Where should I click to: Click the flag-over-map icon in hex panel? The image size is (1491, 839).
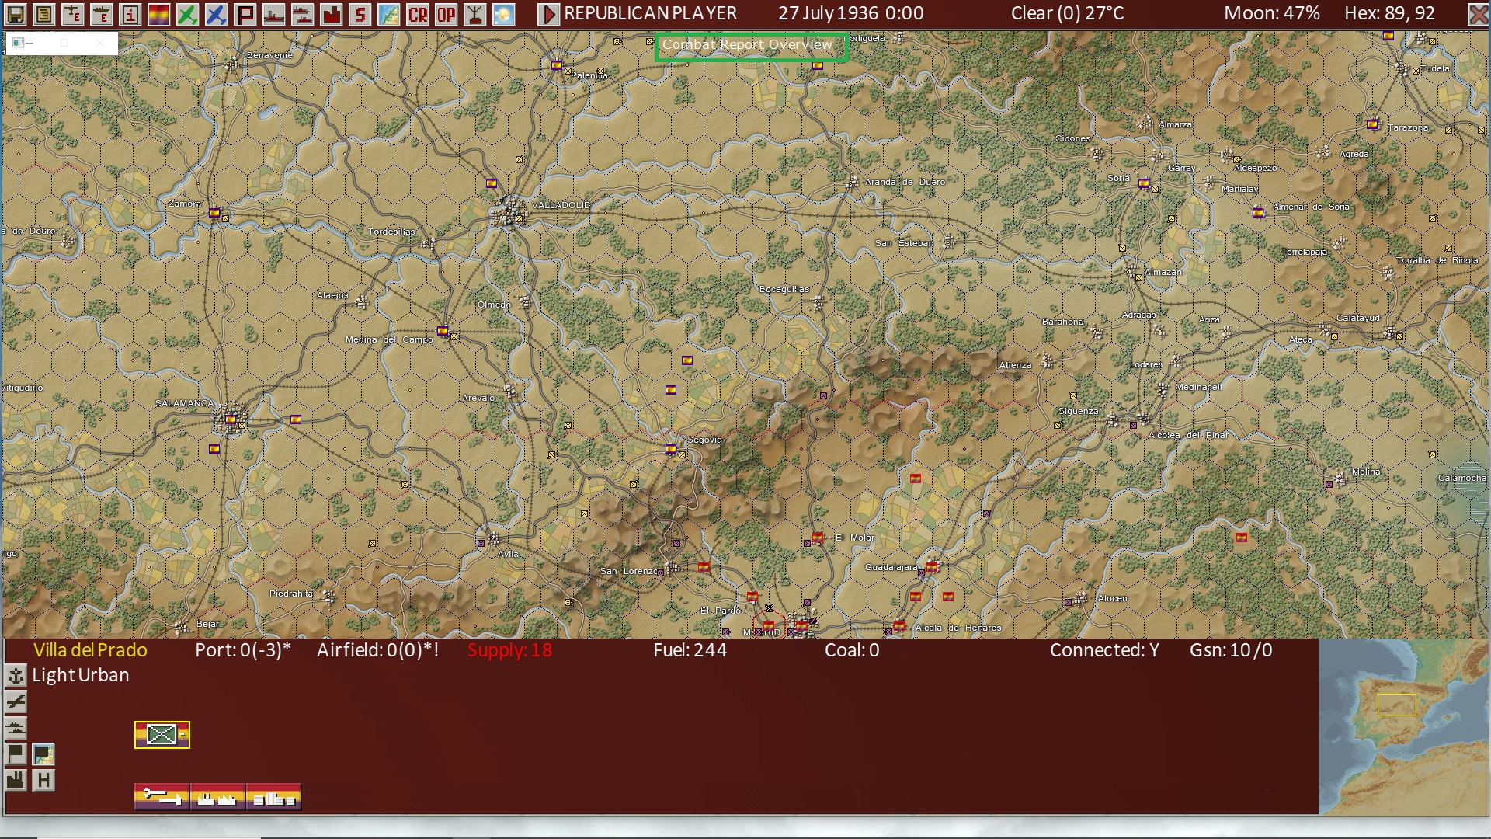[x=43, y=754]
